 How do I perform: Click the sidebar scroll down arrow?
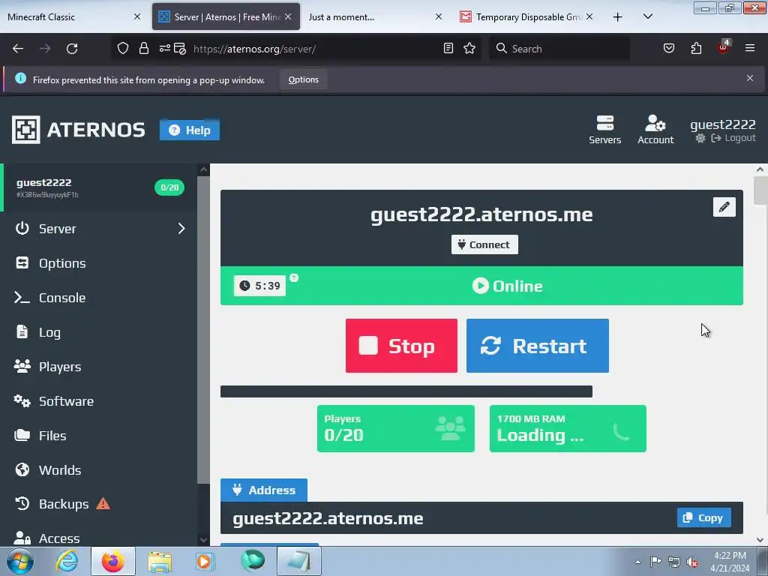204,540
